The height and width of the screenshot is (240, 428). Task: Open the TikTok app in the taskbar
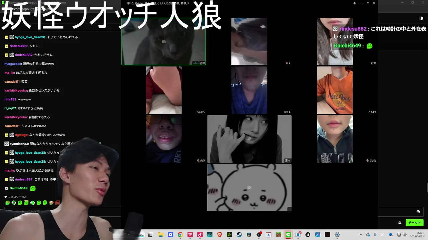click(200, 235)
